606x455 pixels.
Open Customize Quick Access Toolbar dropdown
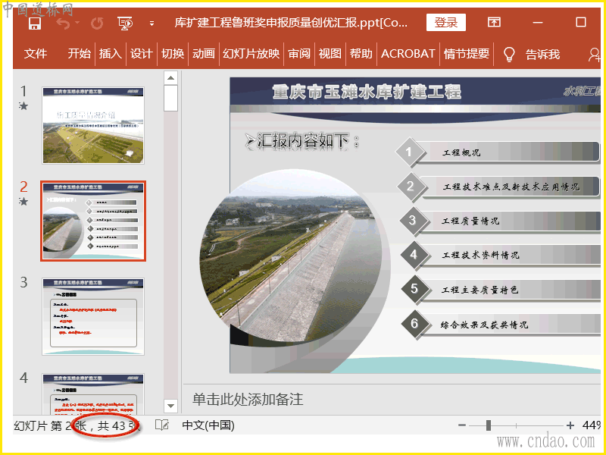pyautogui.click(x=152, y=24)
